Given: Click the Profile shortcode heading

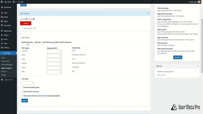Looking at the screenshot, I should (x=163, y=8).
